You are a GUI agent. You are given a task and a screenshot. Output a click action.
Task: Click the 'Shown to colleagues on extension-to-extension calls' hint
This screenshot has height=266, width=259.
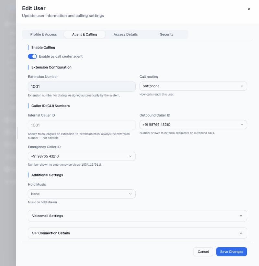[x=79, y=136]
